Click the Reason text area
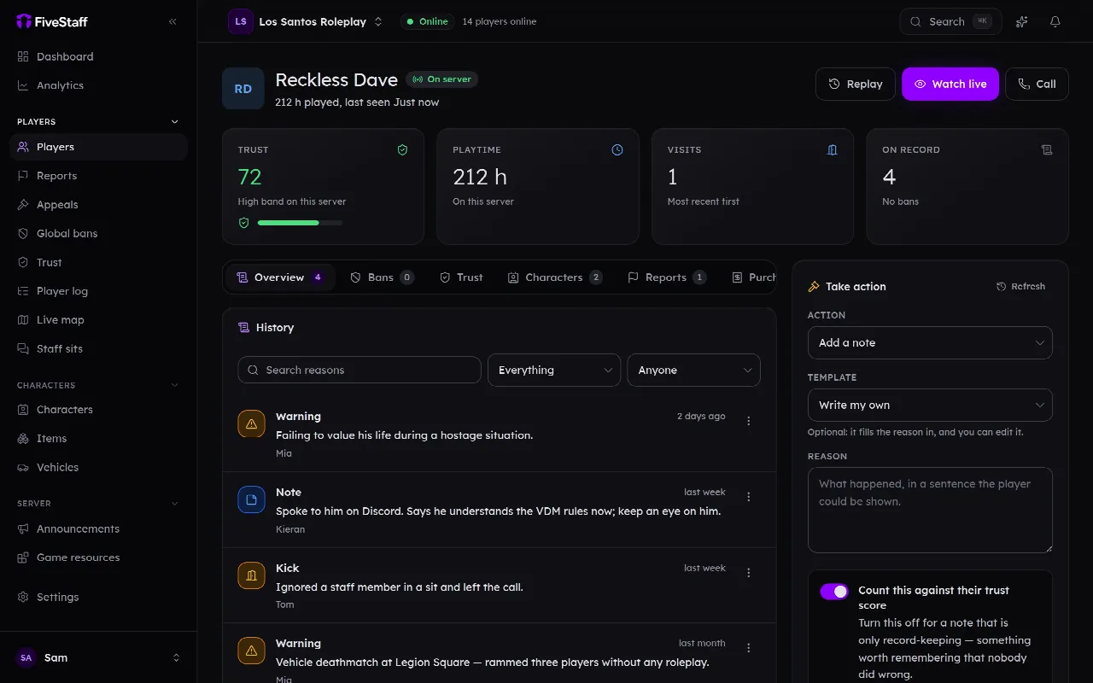The height and width of the screenshot is (683, 1093). pos(930,510)
